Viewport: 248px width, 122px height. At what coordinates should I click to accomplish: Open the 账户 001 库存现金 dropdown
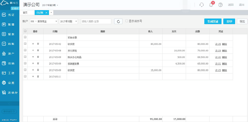(44, 21)
